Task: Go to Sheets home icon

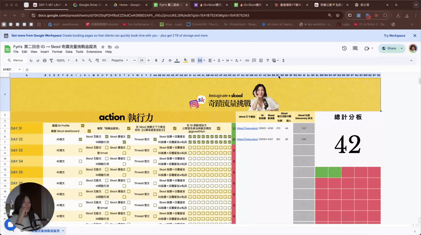Action: pos(7,49)
